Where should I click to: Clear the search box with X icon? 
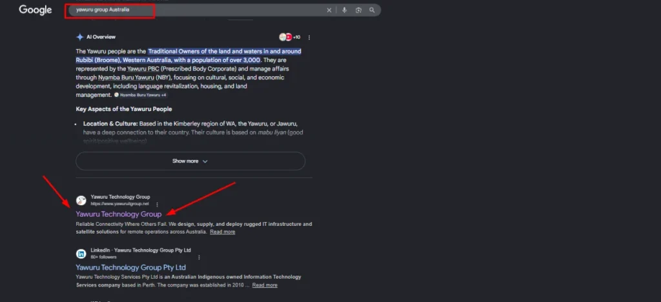[x=329, y=10]
